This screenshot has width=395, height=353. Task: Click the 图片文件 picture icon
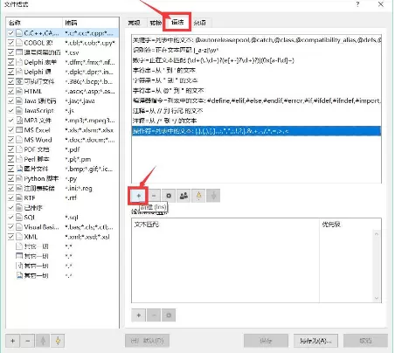tap(19, 169)
